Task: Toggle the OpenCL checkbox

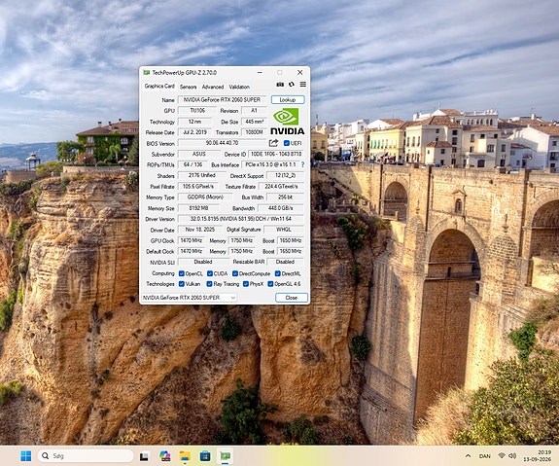Action: click(182, 273)
